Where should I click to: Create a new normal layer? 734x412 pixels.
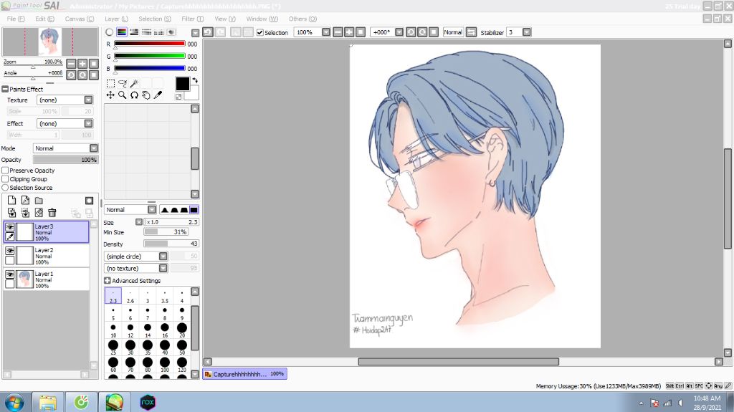[12, 201]
